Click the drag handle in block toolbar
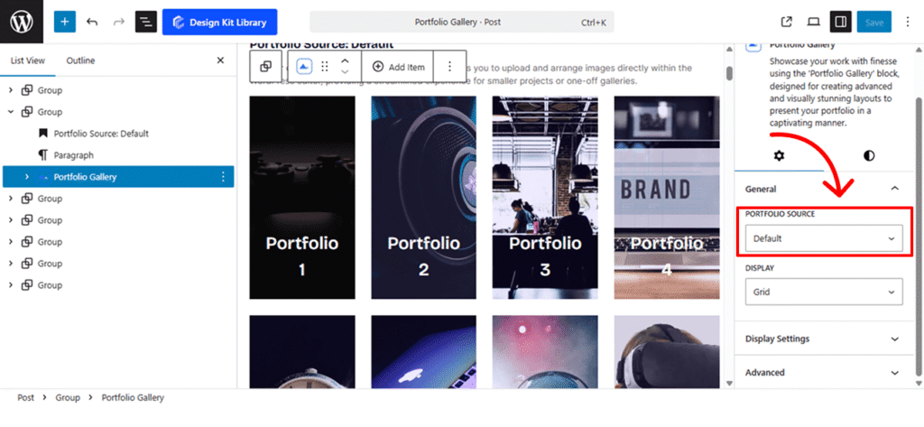This screenshot has width=924, height=427. [325, 67]
